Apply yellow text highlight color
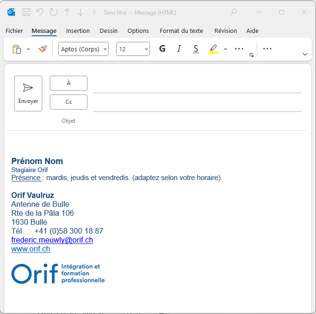Image resolution: width=316 pixels, height=314 pixels. point(213,49)
